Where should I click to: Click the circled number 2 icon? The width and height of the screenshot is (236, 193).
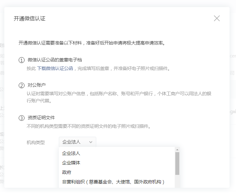[x=21, y=85]
